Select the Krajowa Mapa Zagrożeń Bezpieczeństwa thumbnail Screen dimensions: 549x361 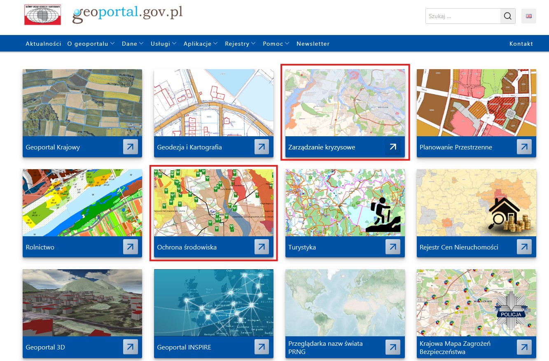[476, 303]
